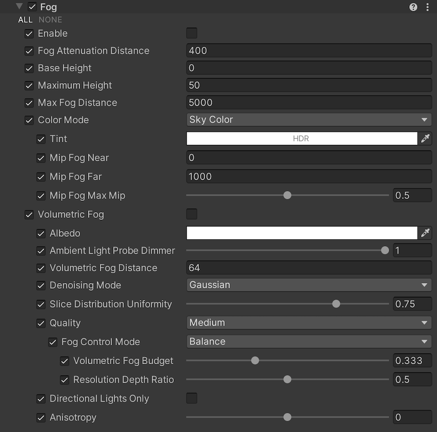Enable the fog Enable value checkbox
Viewport: 437px width, 432px height.
192,33
